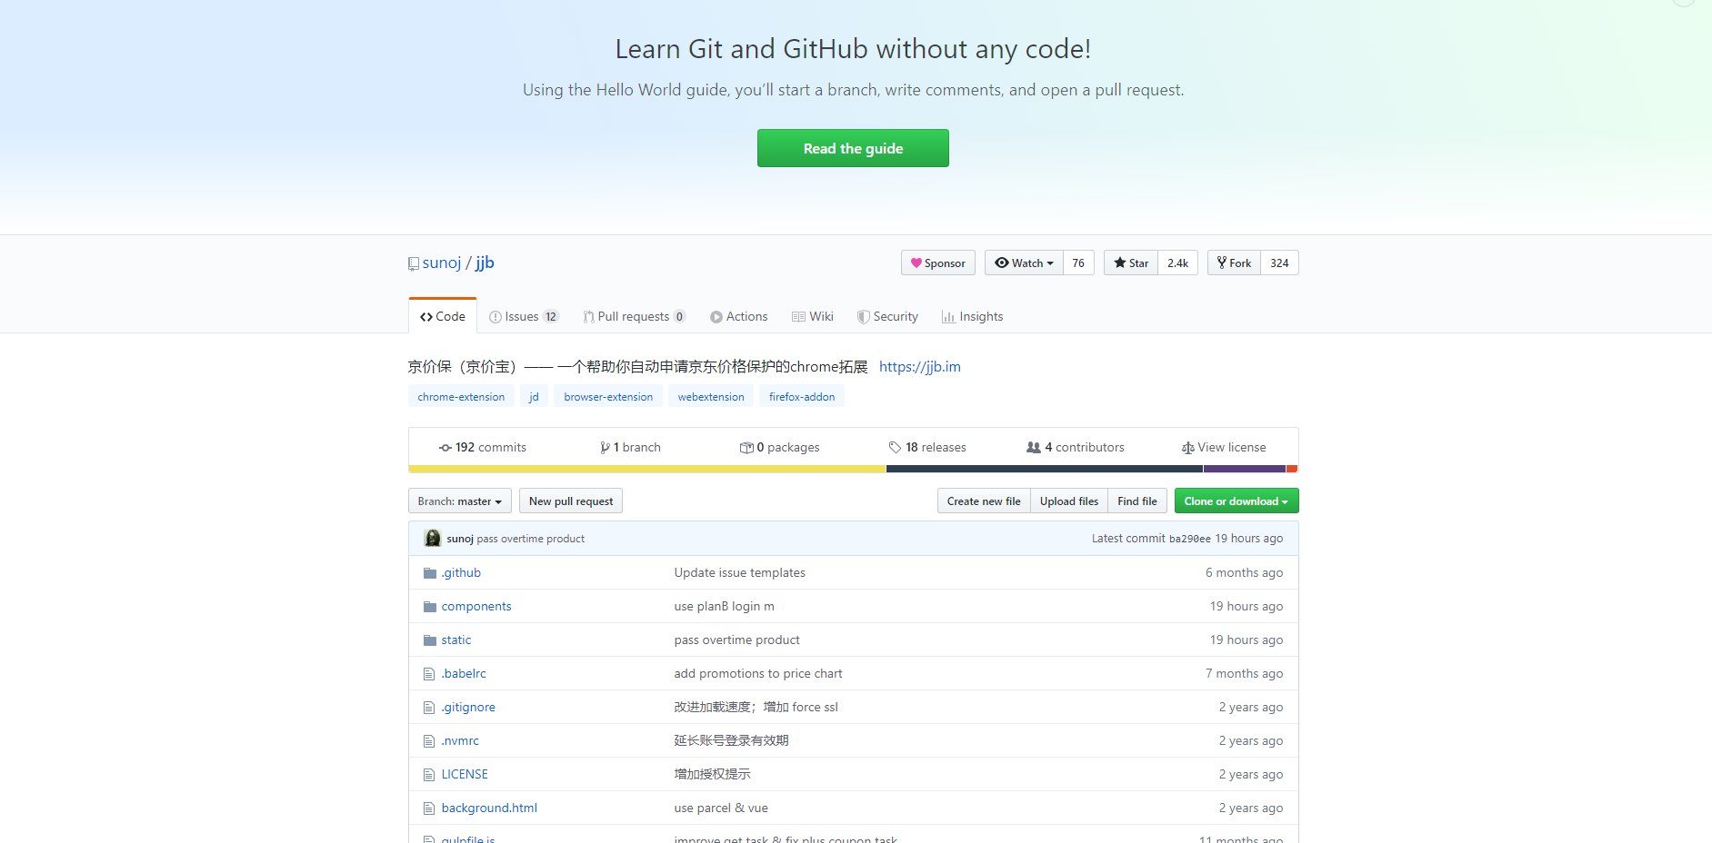View the 0 packages page

(779, 447)
